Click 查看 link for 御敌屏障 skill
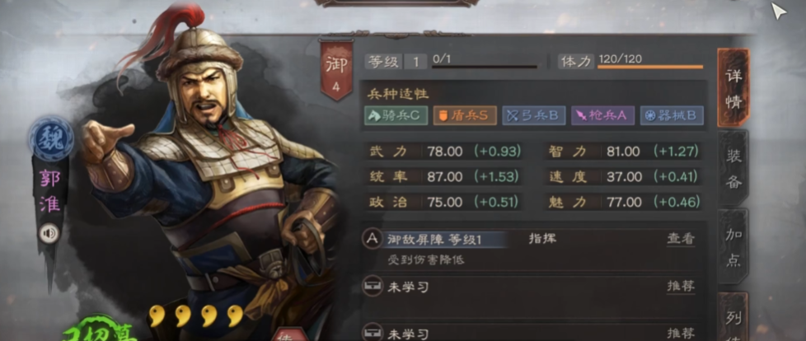Screen dimensions: 806x341 pyautogui.click(x=681, y=239)
